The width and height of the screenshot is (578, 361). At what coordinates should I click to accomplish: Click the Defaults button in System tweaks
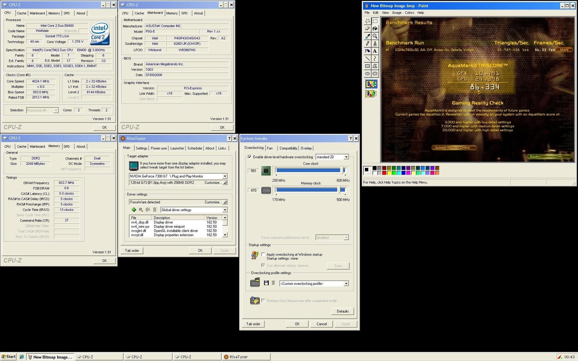(342, 311)
